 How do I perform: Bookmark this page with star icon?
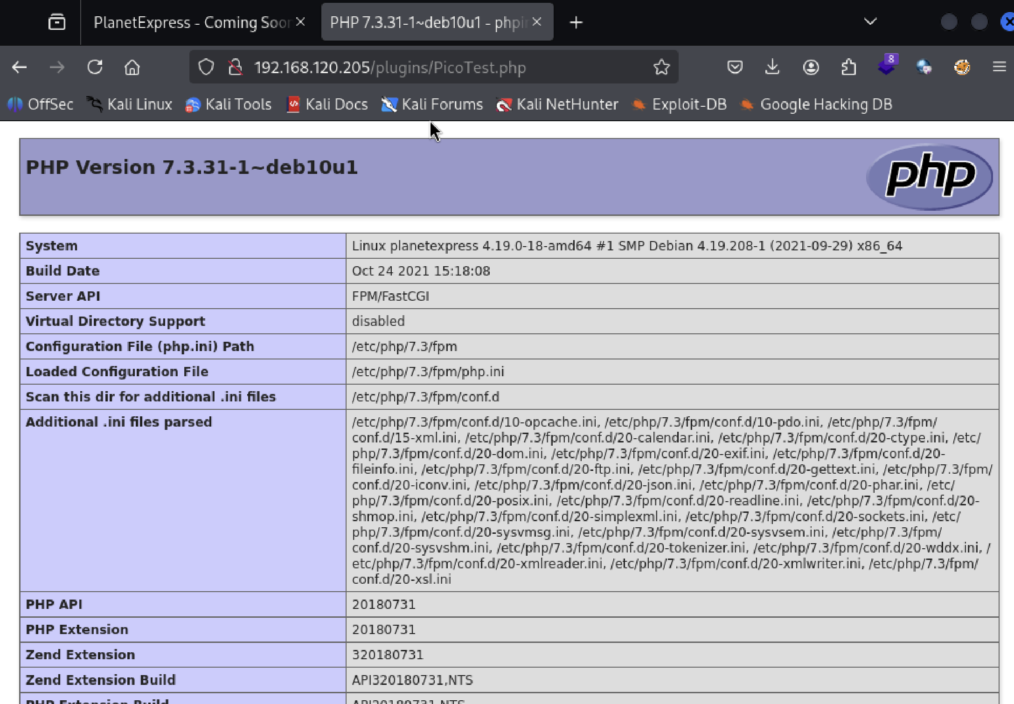661,68
